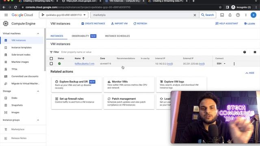
Task: Open the Google Cloud navigation menu
Action: pos(6,15)
